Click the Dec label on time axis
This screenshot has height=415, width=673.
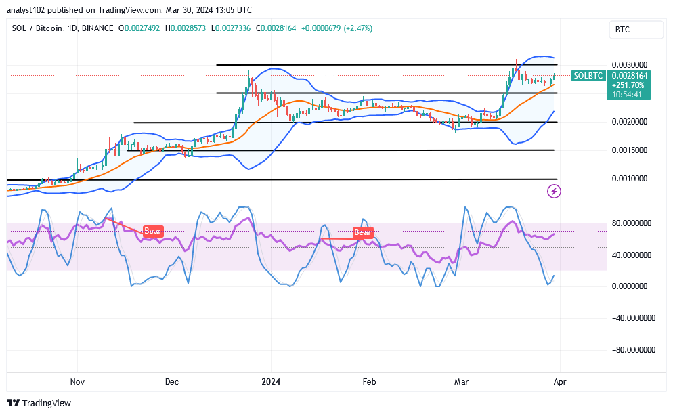pos(172,382)
